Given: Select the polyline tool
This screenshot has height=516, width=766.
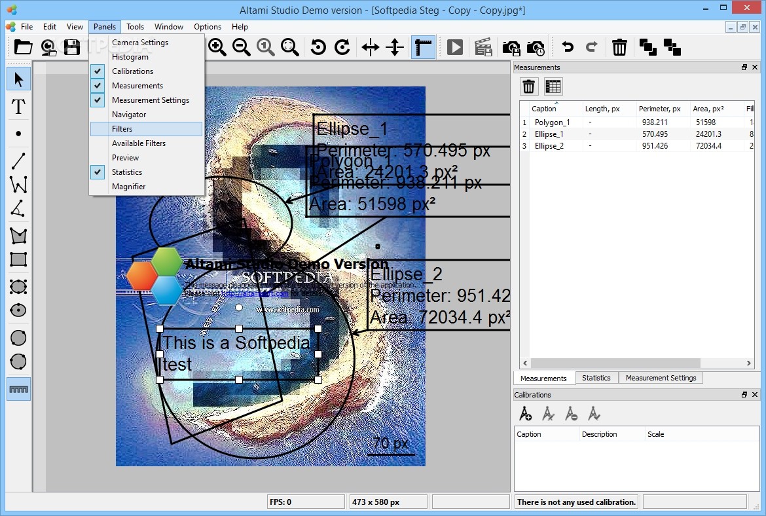Looking at the screenshot, I should click(18, 185).
